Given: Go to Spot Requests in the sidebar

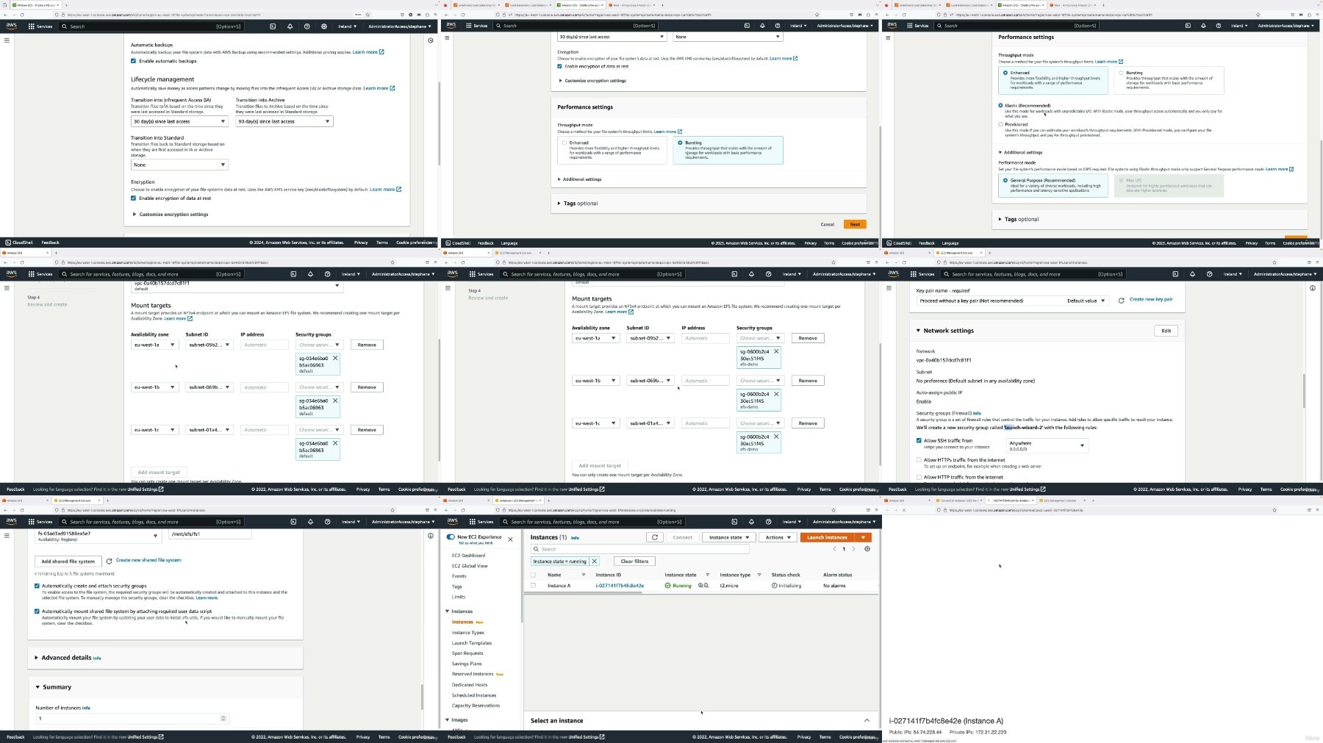Looking at the screenshot, I should pyautogui.click(x=467, y=653).
